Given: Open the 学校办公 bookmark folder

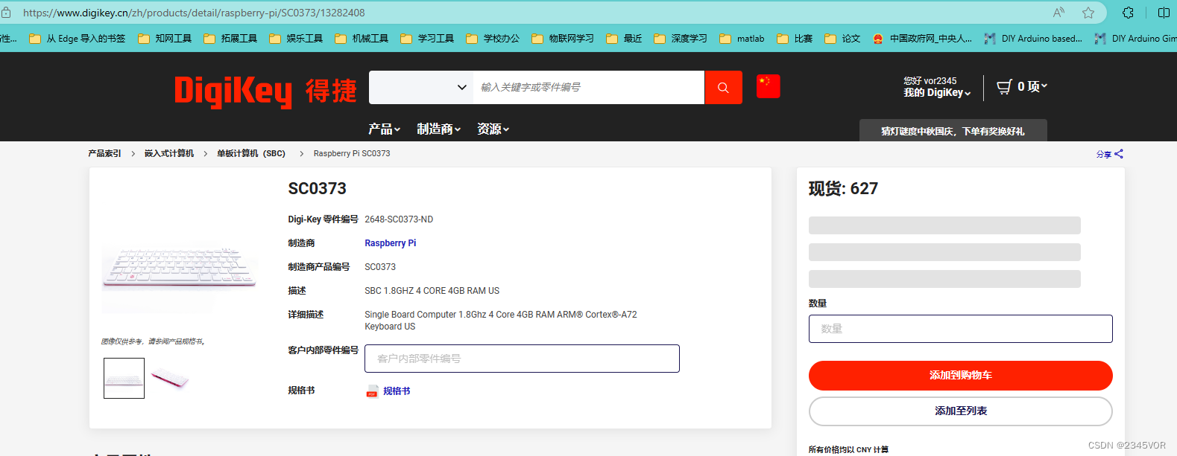Looking at the screenshot, I should pos(493,39).
